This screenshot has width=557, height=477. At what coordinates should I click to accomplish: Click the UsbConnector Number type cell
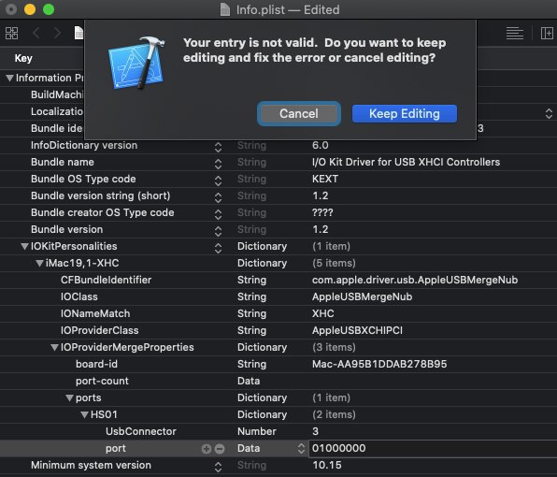point(257,431)
